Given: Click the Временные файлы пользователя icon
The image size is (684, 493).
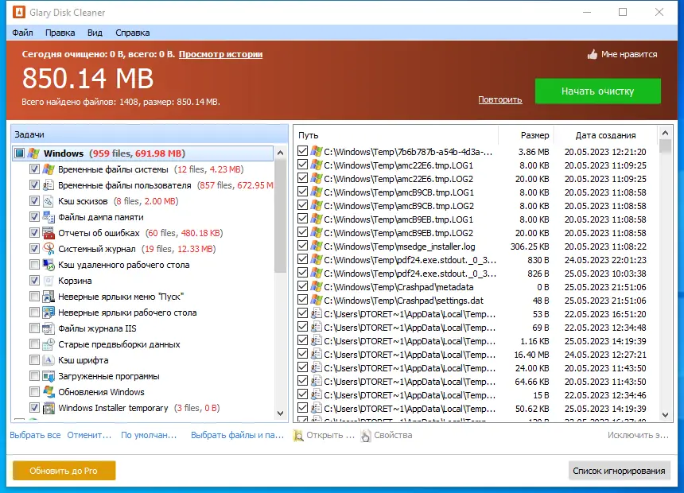Looking at the screenshot, I should (49, 185).
